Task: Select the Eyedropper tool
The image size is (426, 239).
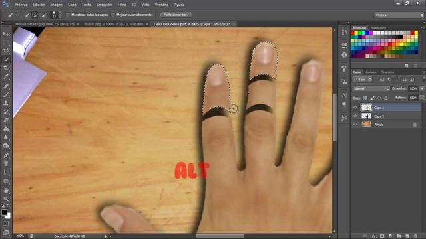Action: click(x=6, y=77)
